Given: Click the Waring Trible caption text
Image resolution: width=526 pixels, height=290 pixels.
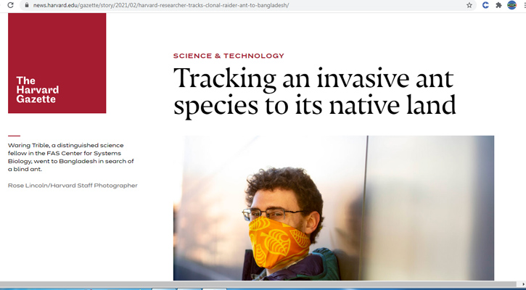Looking at the screenshot, I should point(70,157).
